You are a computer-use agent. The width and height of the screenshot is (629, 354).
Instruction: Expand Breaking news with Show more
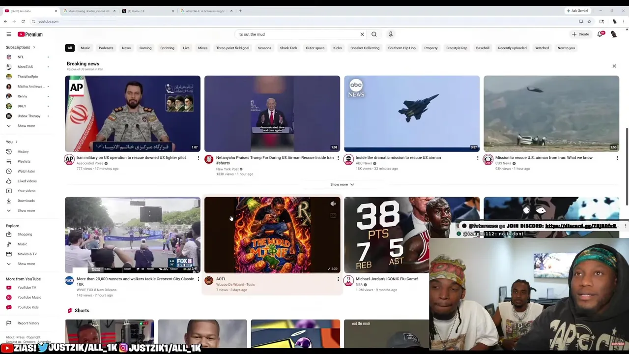pos(342,184)
